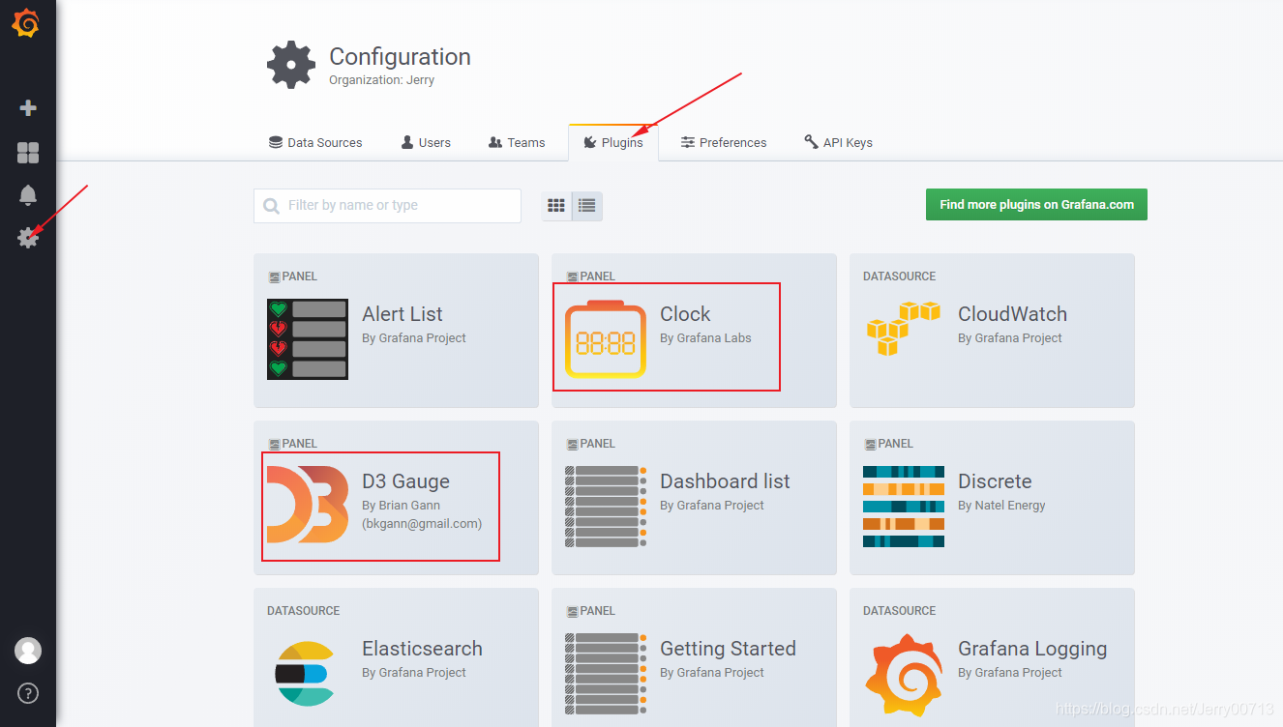Switch to the Teams tab
This screenshot has width=1283, height=727.
click(x=517, y=142)
